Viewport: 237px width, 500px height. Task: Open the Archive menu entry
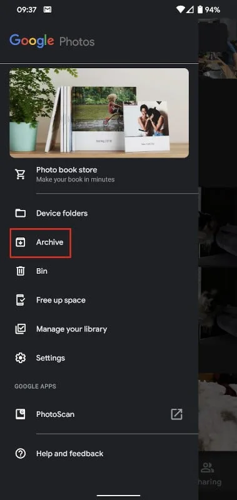tap(99, 242)
